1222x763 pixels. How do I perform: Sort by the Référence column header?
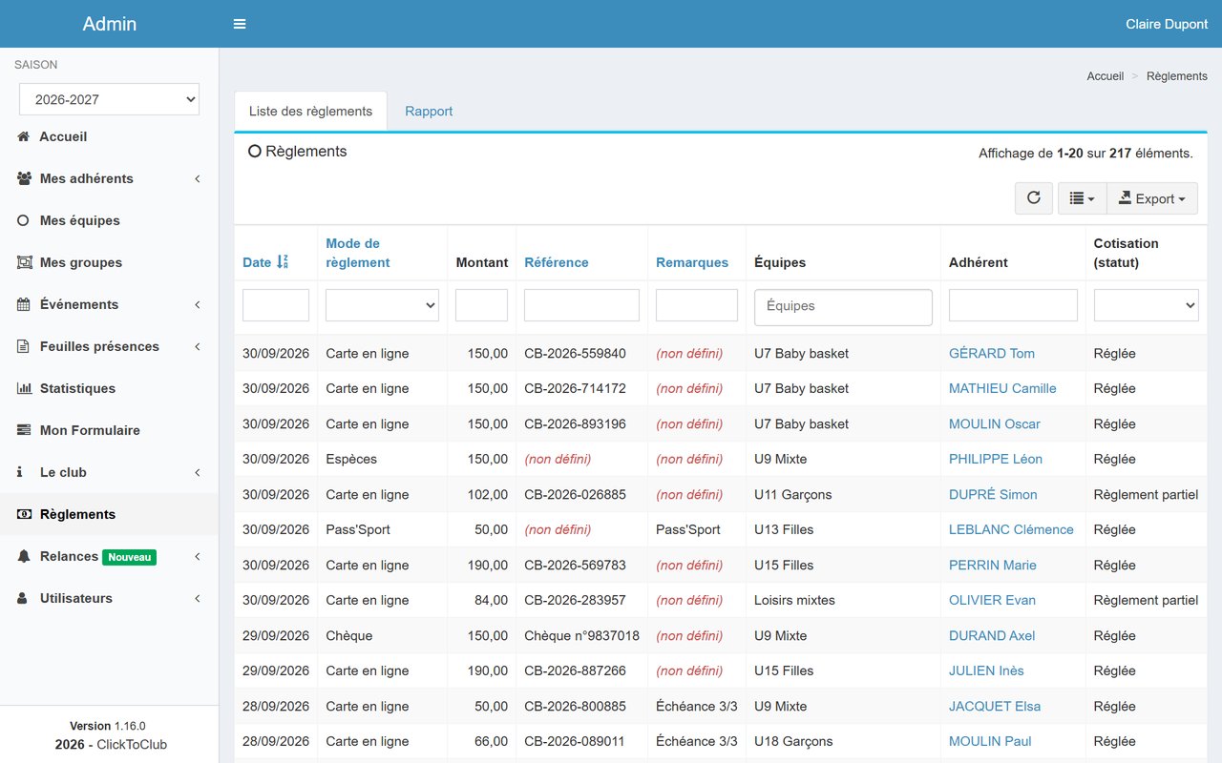point(556,262)
